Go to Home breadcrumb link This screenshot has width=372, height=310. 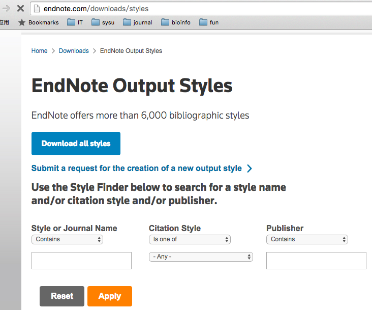pyautogui.click(x=39, y=51)
